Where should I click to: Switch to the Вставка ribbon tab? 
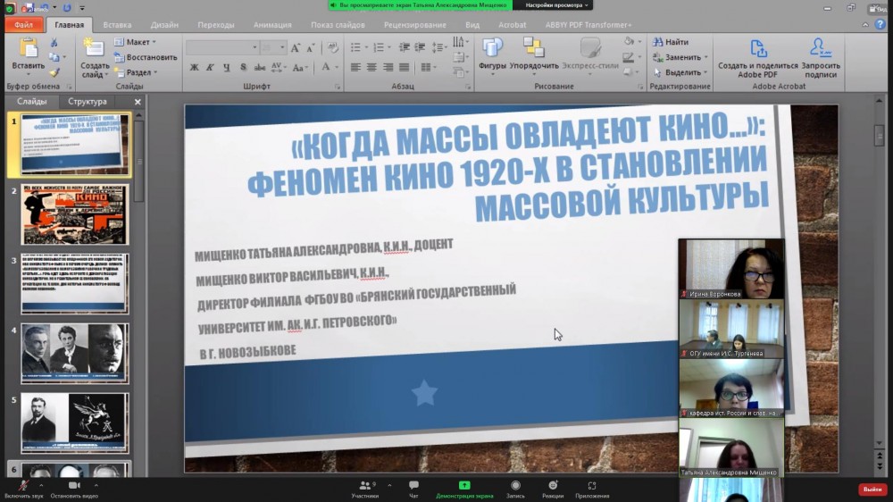coord(117,25)
